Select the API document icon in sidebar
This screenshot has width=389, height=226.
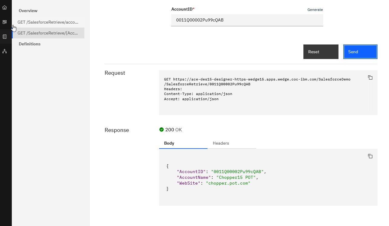(x=5, y=37)
